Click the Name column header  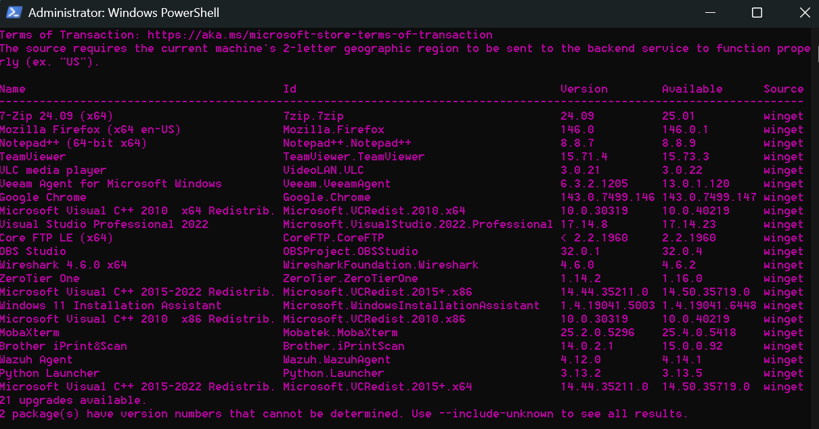(13, 89)
